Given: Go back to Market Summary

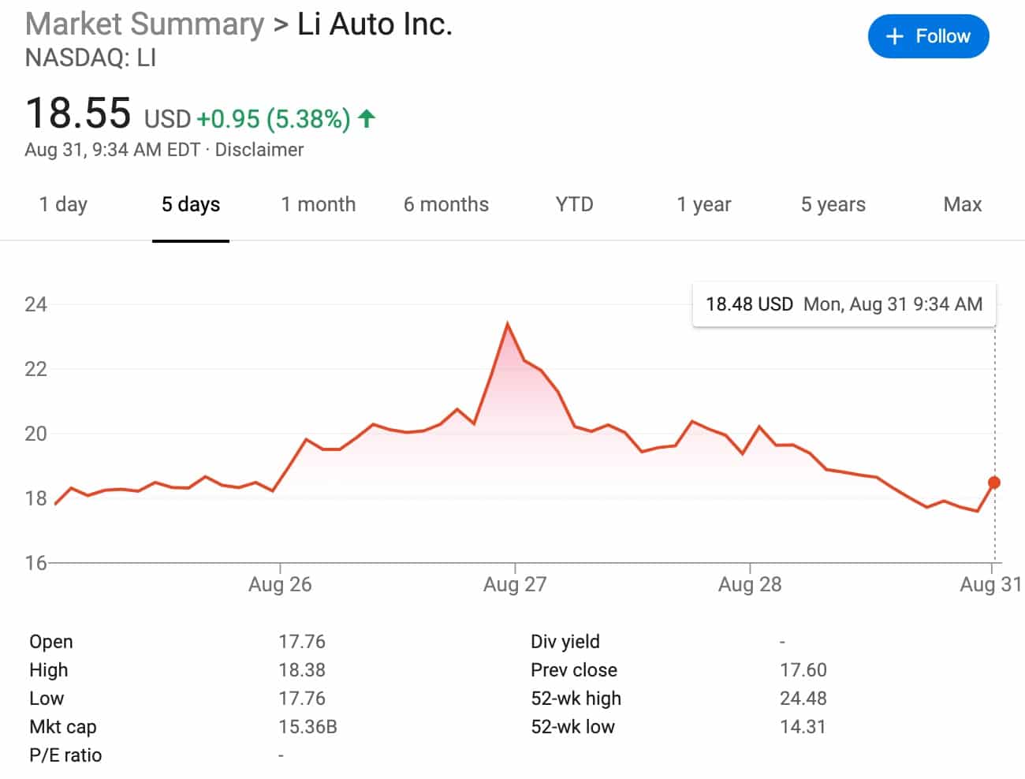Looking at the screenshot, I should tap(143, 24).
